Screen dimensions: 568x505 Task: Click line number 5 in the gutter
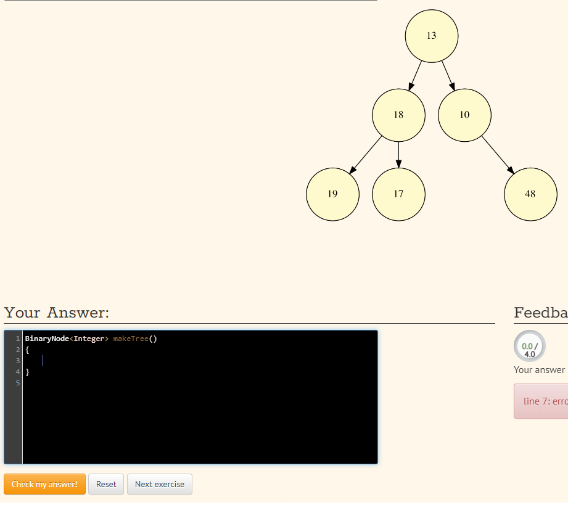coord(17,383)
